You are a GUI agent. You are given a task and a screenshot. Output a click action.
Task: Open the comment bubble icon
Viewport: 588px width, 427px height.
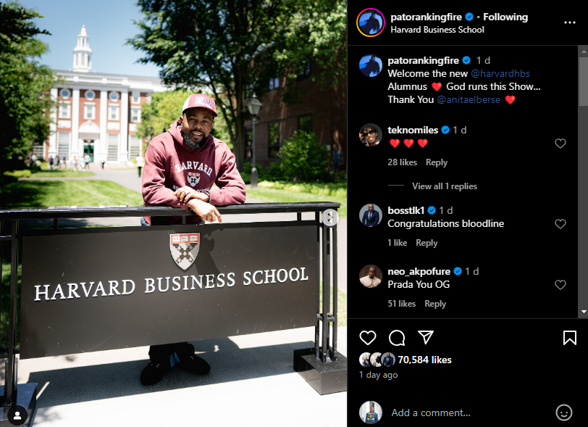[397, 338]
